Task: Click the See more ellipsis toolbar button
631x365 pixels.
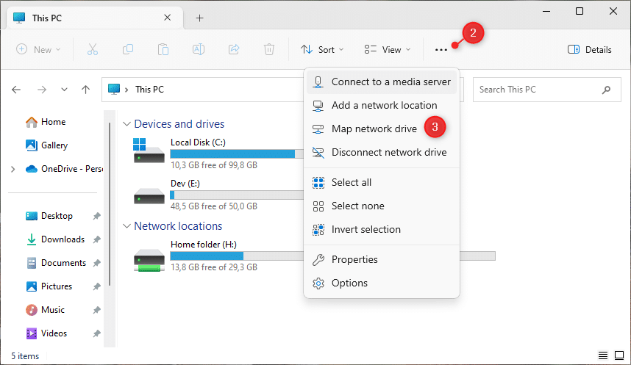Action: (x=441, y=50)
